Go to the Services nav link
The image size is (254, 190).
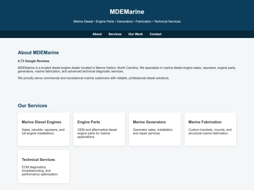[x=115, y=34]
